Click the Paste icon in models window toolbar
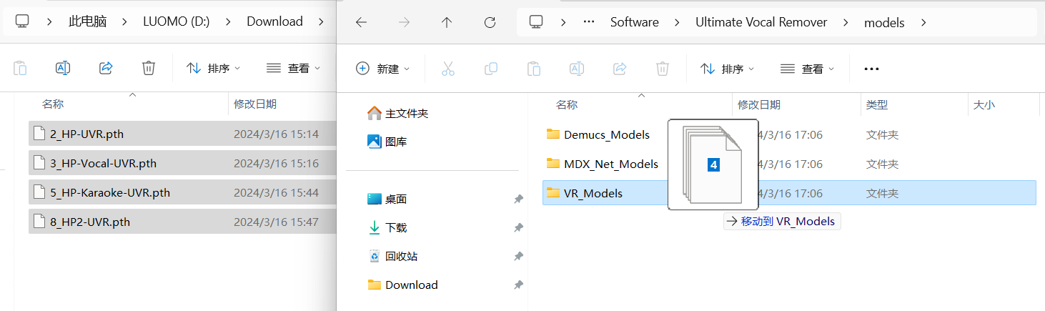 [534, 69]
